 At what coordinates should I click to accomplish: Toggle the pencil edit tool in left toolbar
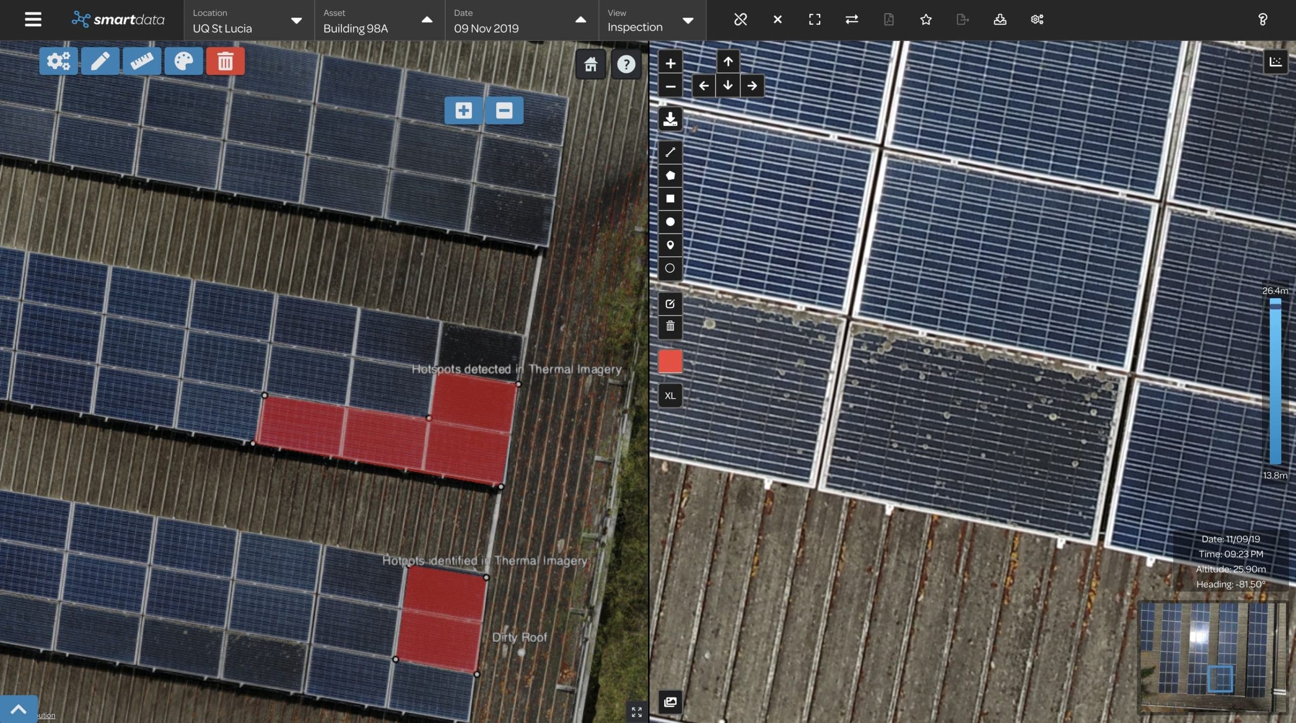pyautogui.click(x=100, y=61)
